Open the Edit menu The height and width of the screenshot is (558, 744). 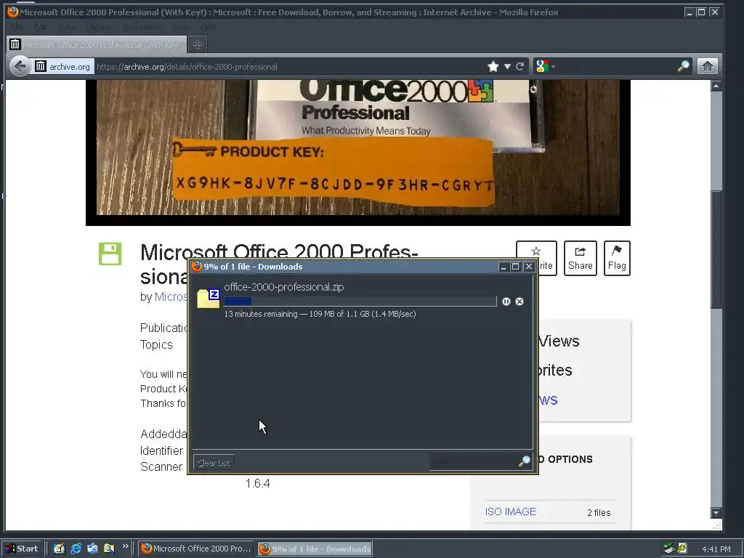[x=41, y=27]
